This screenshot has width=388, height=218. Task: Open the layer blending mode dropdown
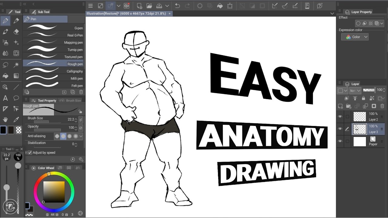[355, 91]
